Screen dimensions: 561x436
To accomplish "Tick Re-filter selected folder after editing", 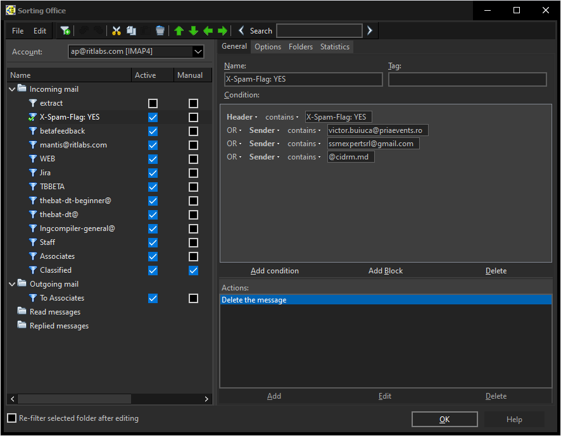I will 11,418.
